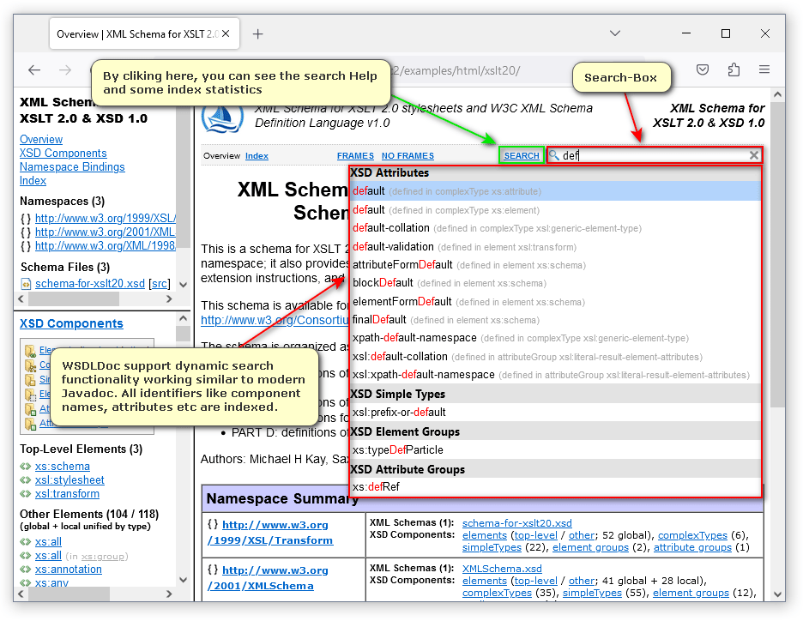Viewport: 803px width, 621px height.
Task: Click the Extensions puzzle icon
Action: [x=734, y=70]
